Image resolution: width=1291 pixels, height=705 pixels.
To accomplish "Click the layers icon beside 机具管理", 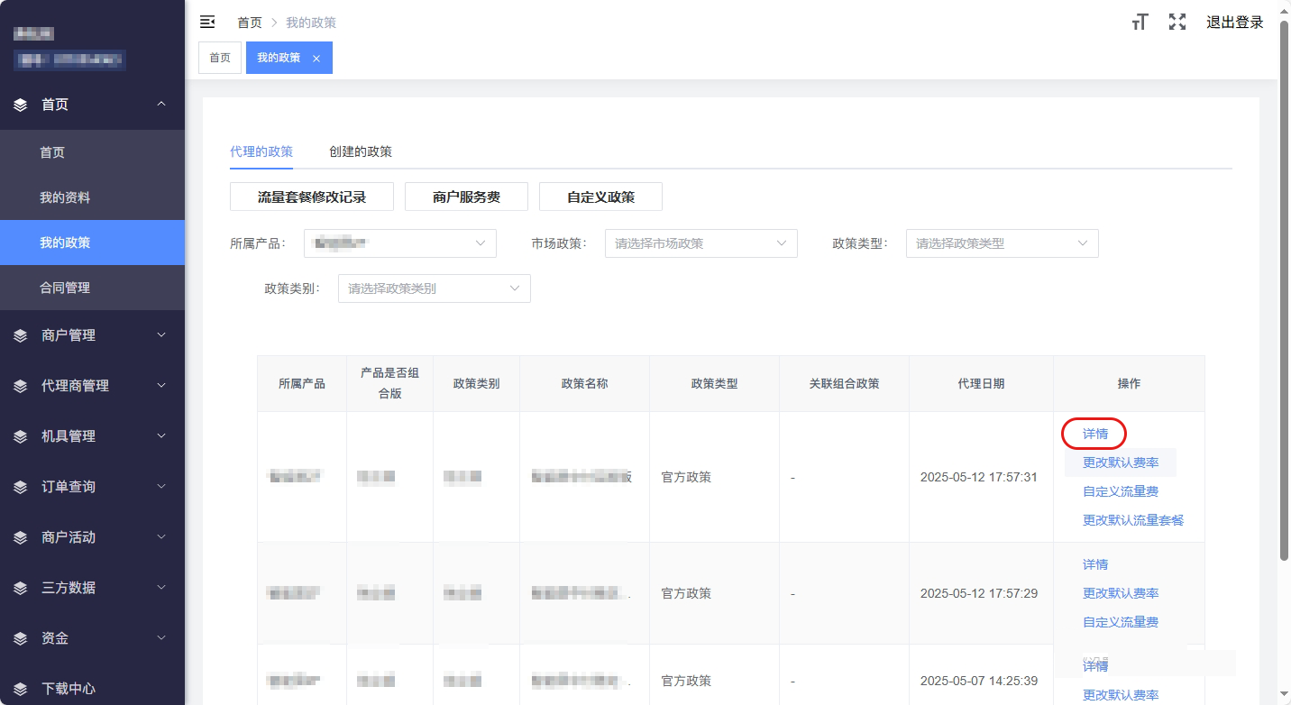I will pyautogui.click(x=21, y=436).
